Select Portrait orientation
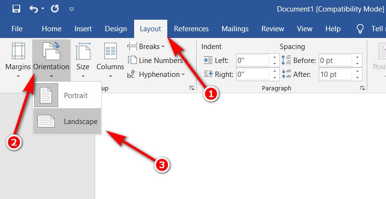 67,96
